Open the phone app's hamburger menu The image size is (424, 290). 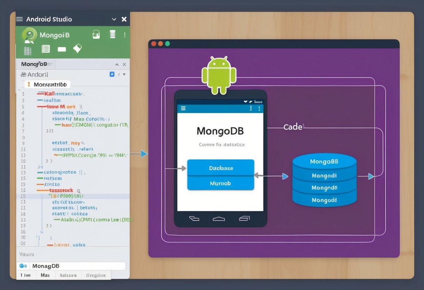tap(183, 108)
